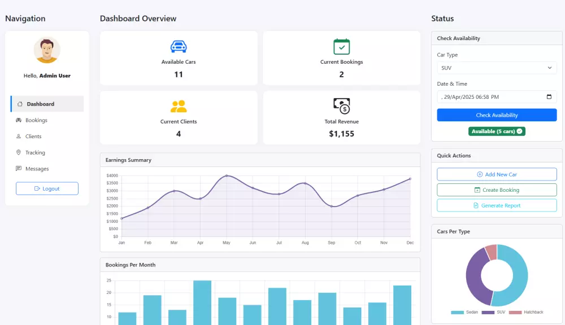Open the Car Type dropdown showing SUV
Screen dimensions: 565x325
(x=497, y=68)
